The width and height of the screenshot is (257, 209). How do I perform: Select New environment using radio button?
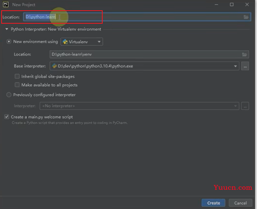[9, 41]
